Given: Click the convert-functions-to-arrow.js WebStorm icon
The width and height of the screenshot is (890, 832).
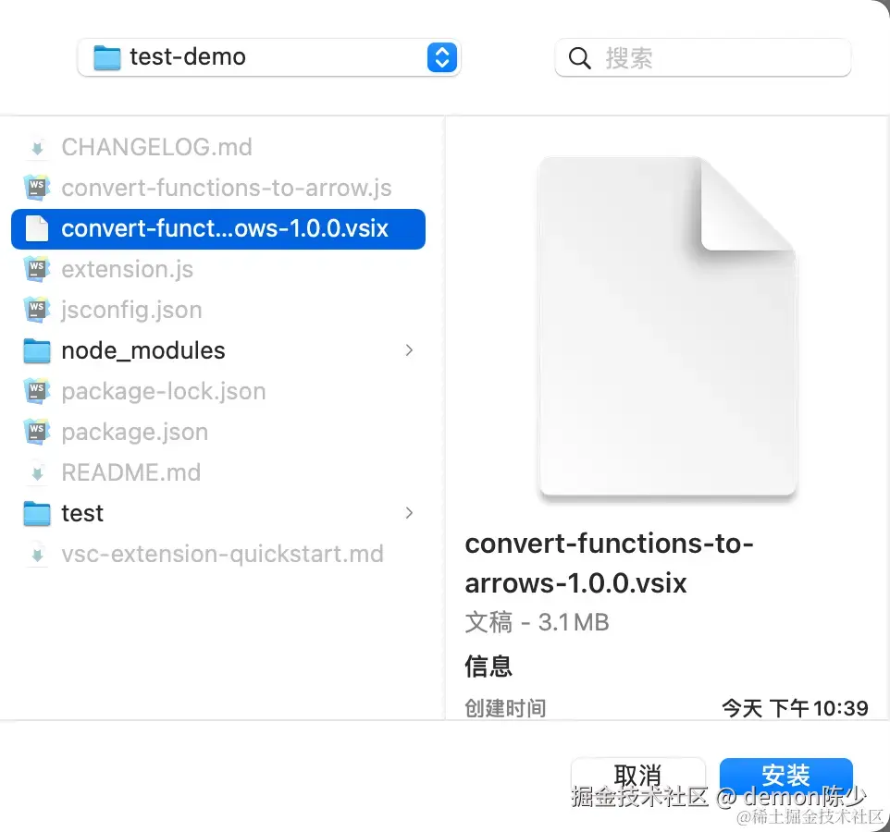Looking at the screenshot, I should [37, 188].
